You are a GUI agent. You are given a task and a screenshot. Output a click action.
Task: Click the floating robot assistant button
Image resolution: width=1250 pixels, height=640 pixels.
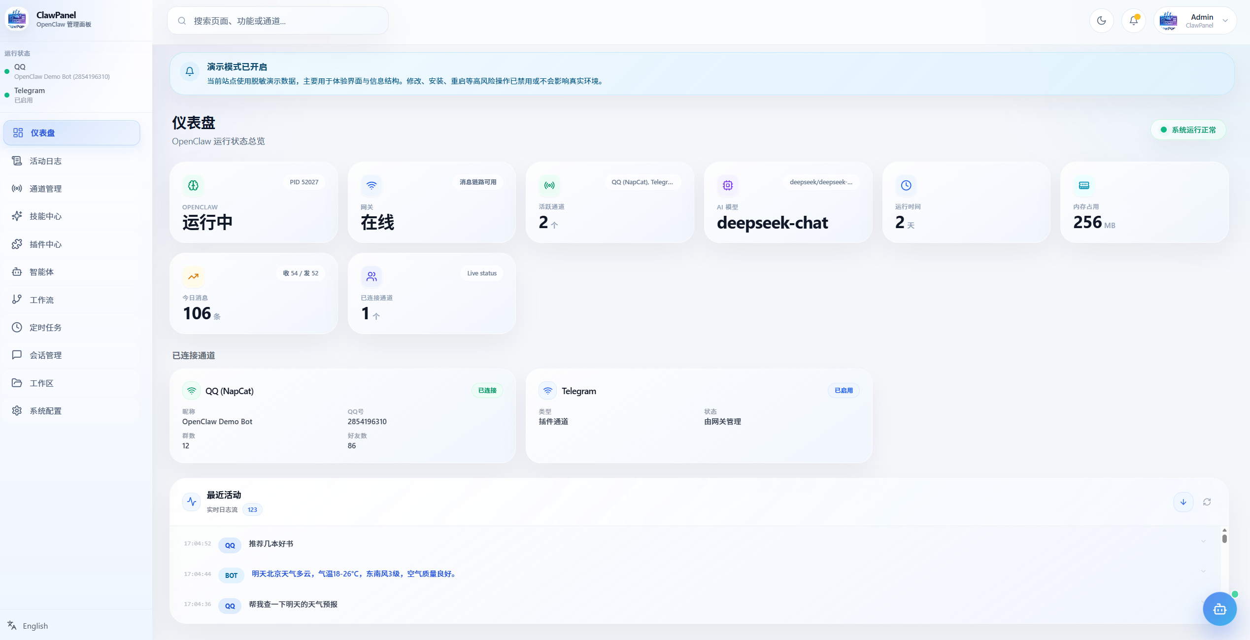[1219, 609]
